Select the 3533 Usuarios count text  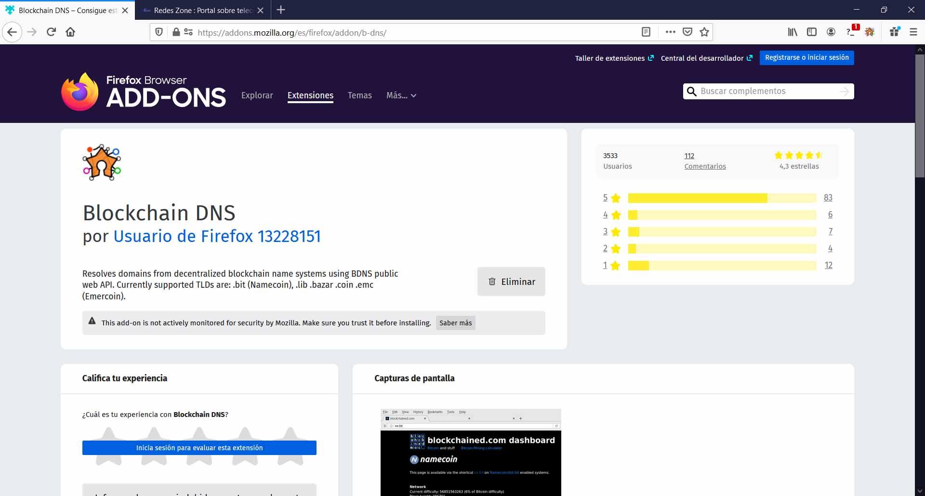pyautogui.click(x=618, y=161)
